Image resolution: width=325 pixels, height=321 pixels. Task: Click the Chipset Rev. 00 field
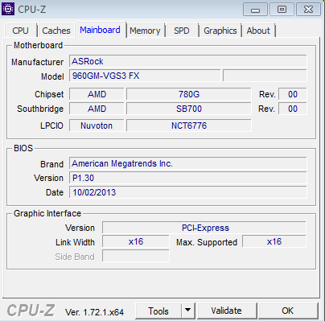[x=293, y=94]
